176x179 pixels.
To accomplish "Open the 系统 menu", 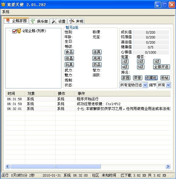I will [x=5, y=12].
